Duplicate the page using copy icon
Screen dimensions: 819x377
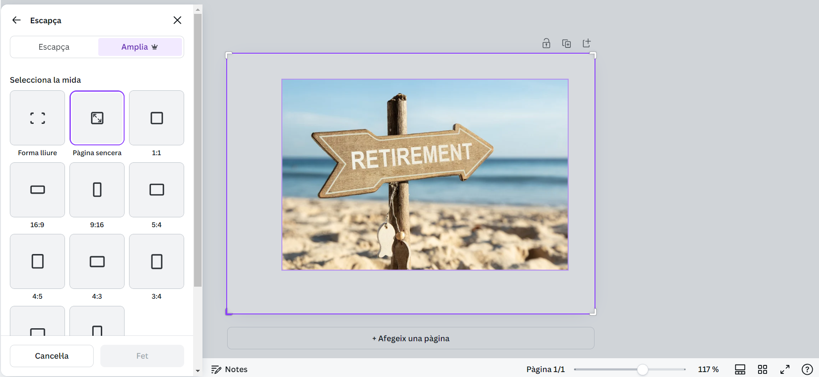566,43
